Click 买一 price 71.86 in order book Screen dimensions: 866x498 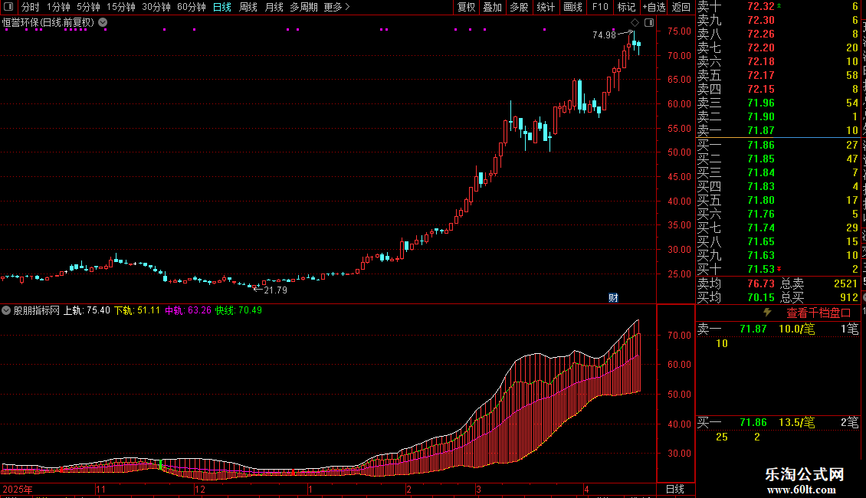tap(760, 146)
